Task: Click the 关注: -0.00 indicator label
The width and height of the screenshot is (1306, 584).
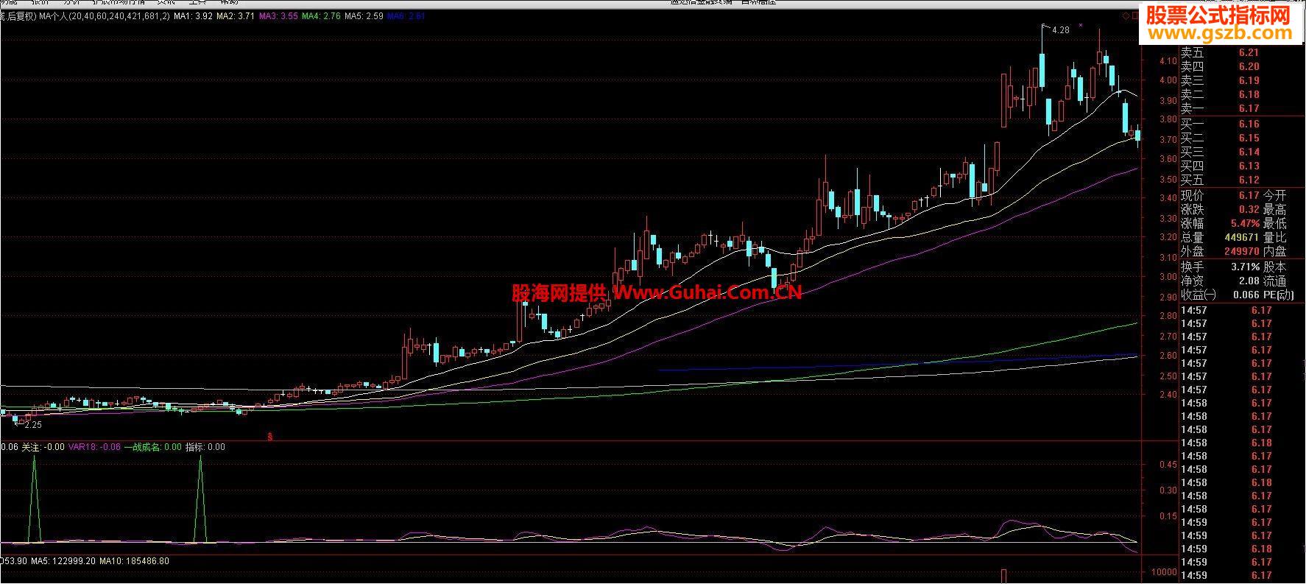Action: [x=43, y=447]
